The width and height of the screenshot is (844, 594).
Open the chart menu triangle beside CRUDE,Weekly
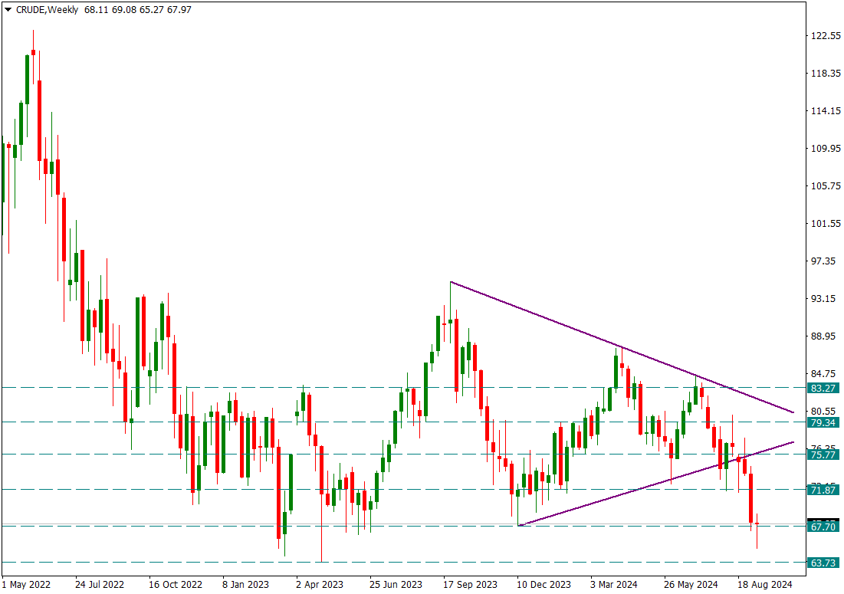pyautogui.click(x=8, y=10)
